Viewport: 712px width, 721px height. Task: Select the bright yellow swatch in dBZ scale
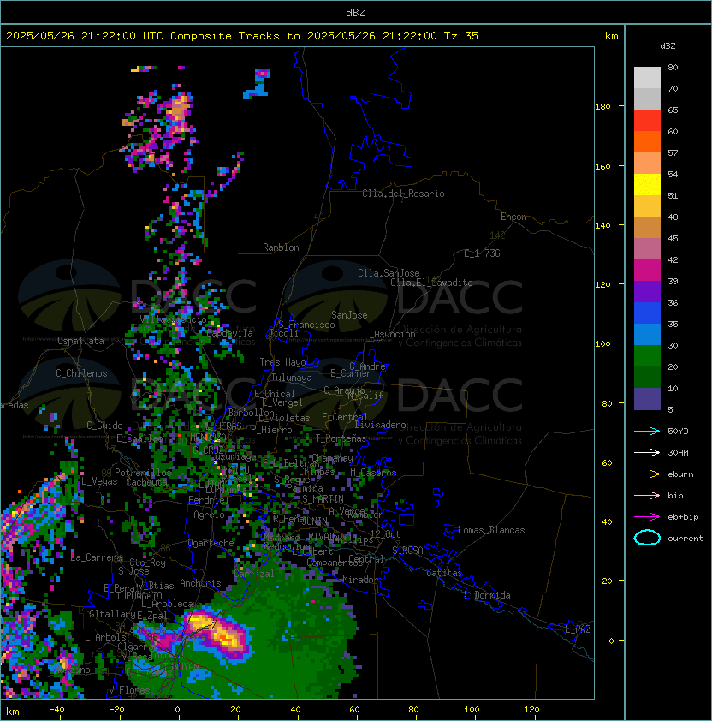(647, 184)
